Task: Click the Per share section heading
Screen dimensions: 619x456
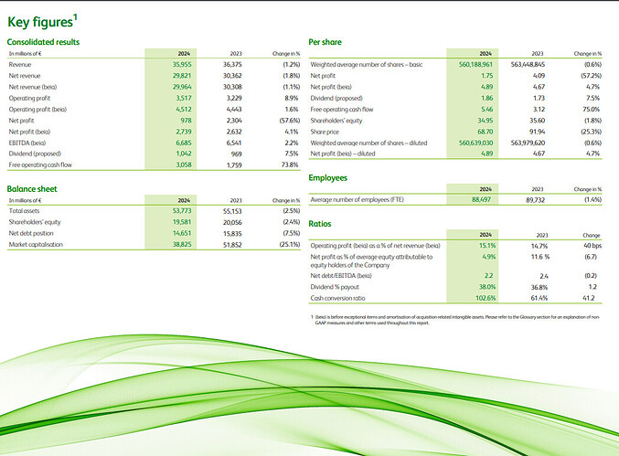Action: [x=326, y=42]
